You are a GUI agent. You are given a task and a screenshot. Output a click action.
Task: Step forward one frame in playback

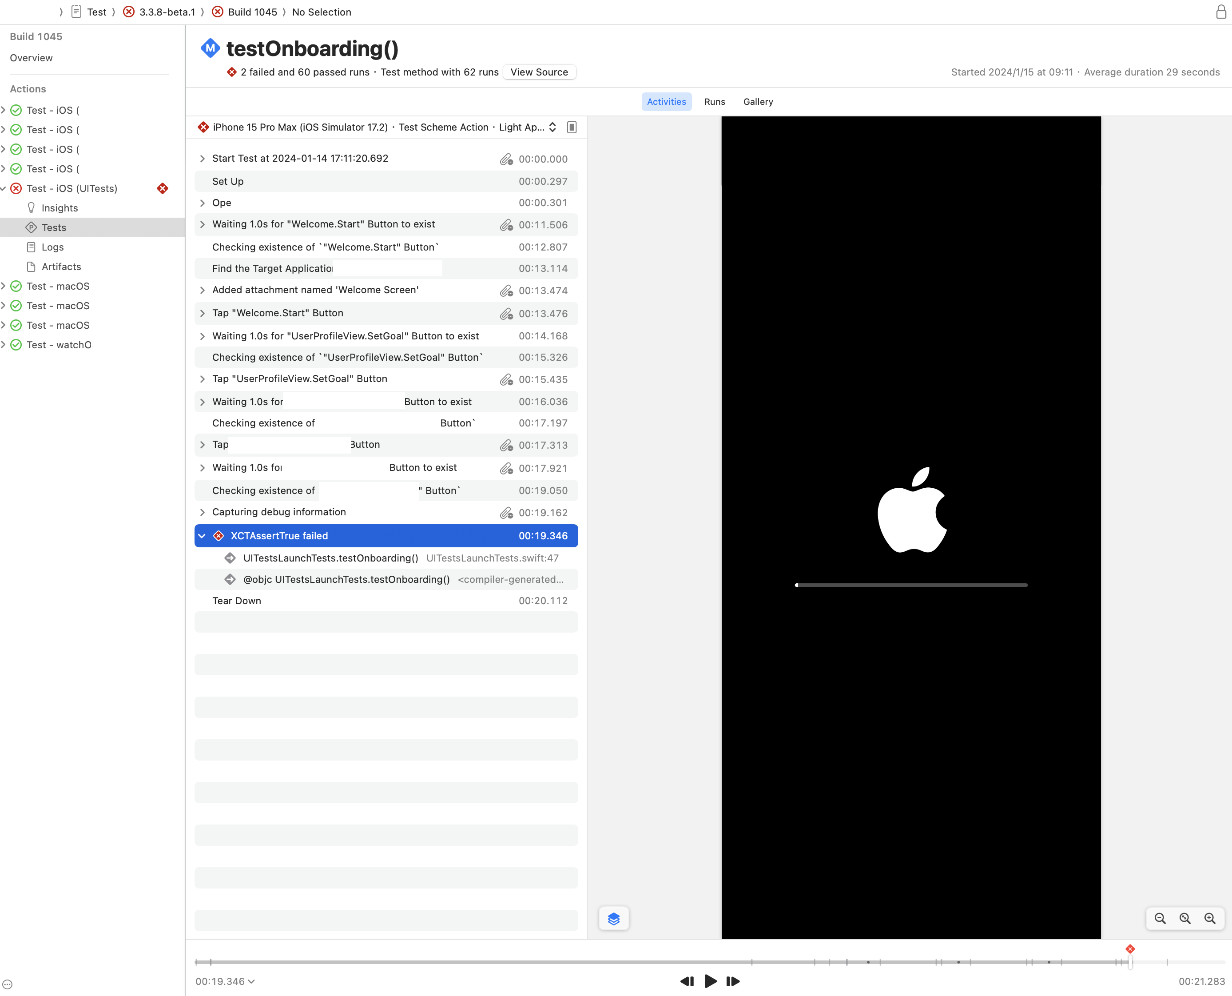[732, 981]
